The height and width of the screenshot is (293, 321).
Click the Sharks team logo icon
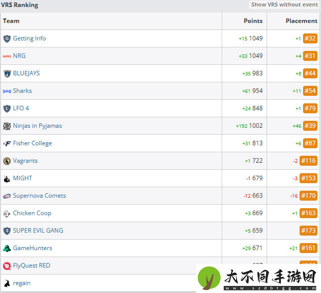tap(7, 91)
